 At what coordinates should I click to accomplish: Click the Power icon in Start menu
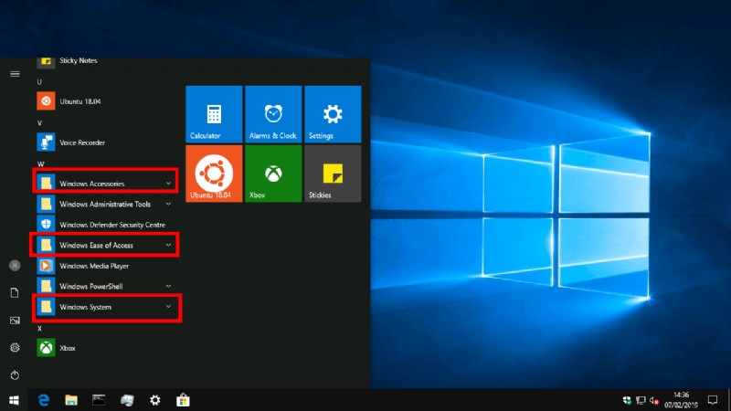tap(15, 374)
